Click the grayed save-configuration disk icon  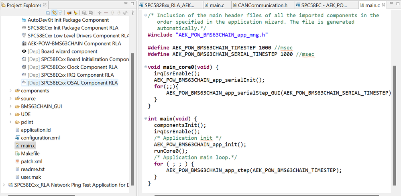(x=84, y=12)
